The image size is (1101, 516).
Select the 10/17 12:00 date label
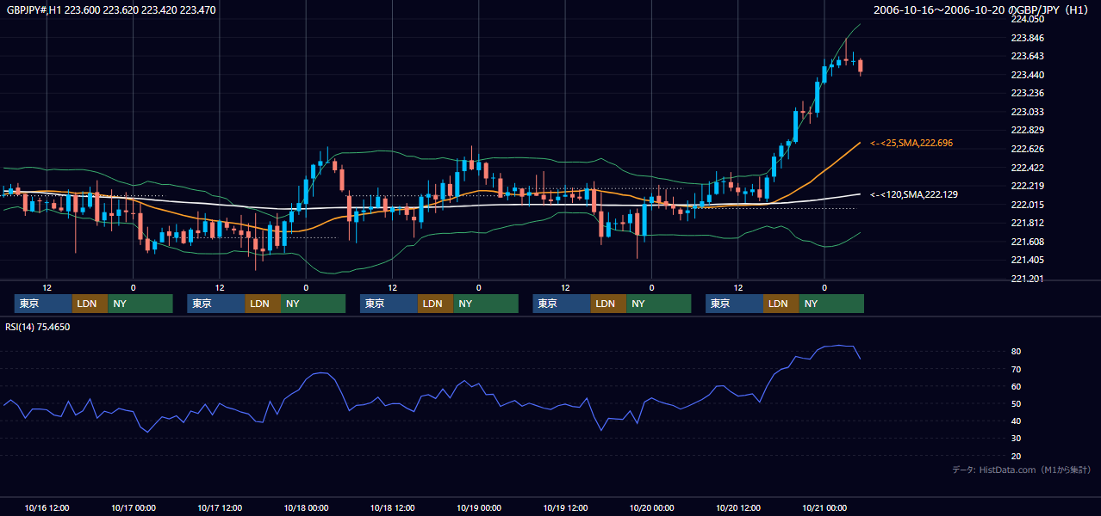(220, 507)
